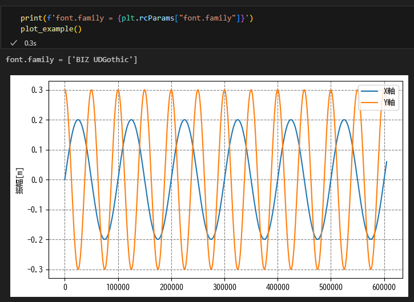Click the −0.2 y-axis tick label

(35, 240)
